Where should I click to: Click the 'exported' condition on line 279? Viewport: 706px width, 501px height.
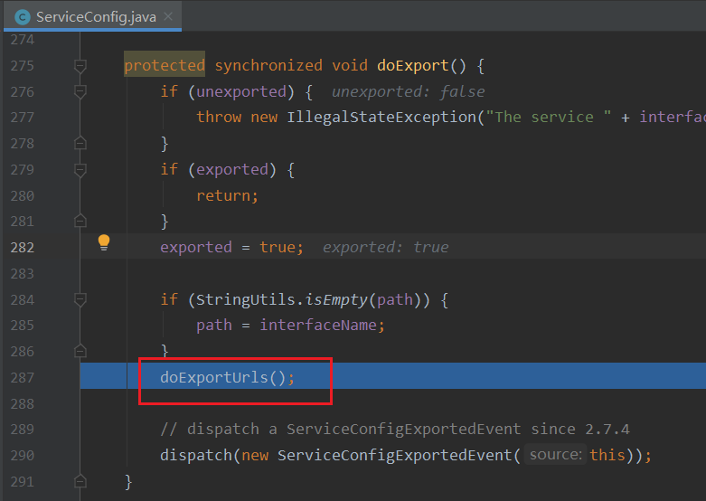[x=232, y=169]
